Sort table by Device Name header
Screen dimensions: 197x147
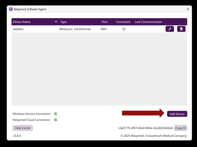(x=22, y=22)
